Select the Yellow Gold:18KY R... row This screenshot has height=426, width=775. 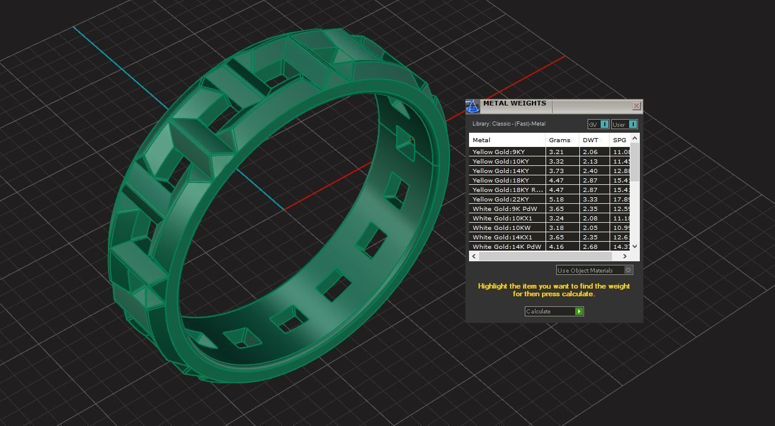point(549,190)
